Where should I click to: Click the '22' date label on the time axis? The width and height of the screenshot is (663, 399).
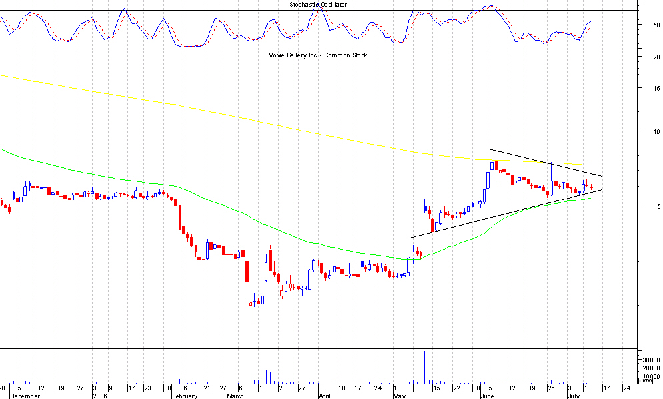[x=457, y=388]
